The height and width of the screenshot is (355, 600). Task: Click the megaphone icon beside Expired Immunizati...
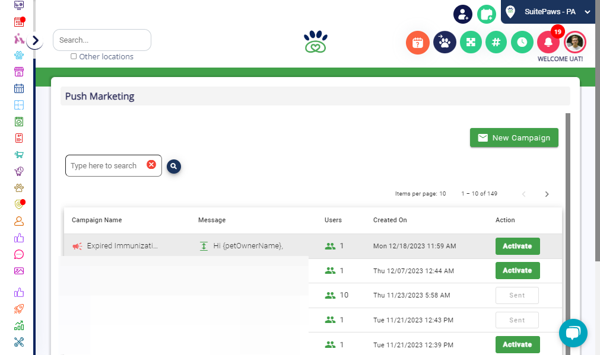(77, 246)
